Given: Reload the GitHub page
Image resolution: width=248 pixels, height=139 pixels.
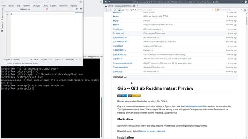Looking at the screenshot, I should [115, 10].
